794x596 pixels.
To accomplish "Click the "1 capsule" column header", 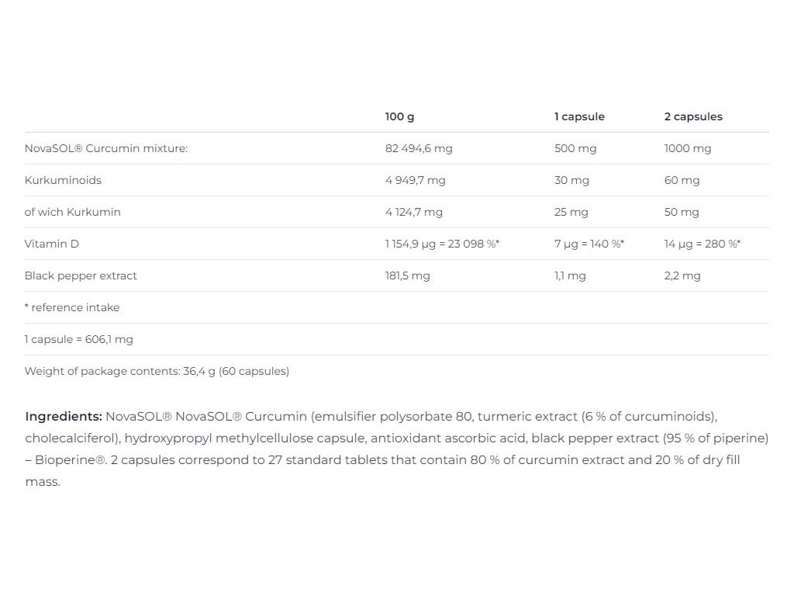I will [x=578, y=116].
